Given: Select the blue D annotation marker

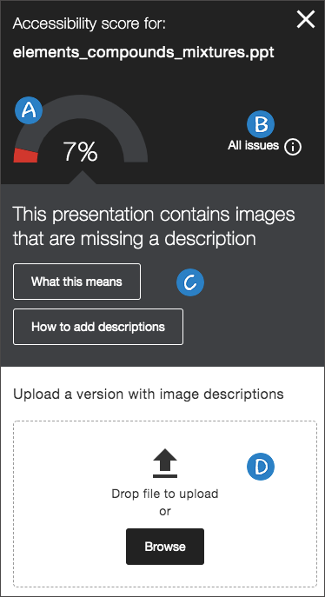Looking at the screenshot, I should [x=261, y=467].
